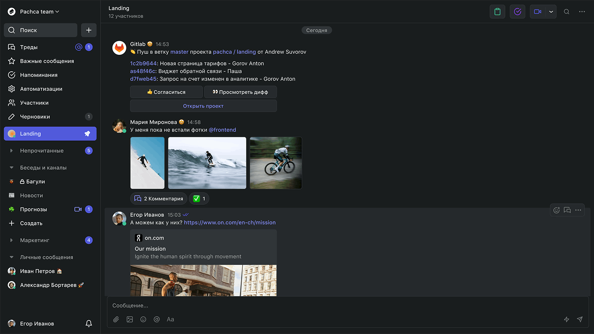Viewport: 594px width, 334px height.
Task: Open the surfer photo thumbnail
Action: (x=207, y=163)
